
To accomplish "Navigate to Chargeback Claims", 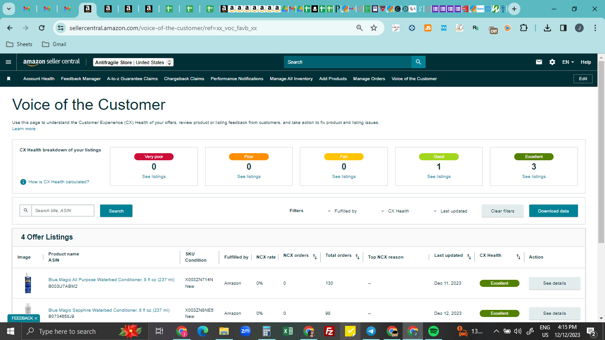I will click(x=184, y=79).
